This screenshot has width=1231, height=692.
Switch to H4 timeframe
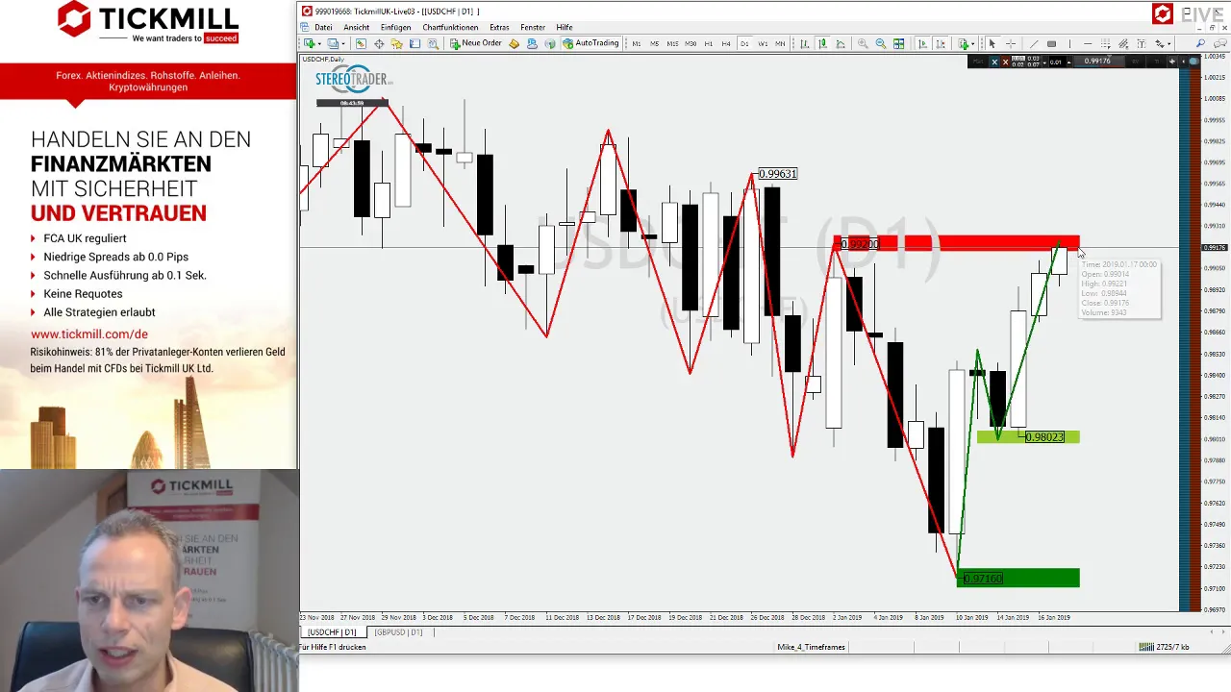(726, 43)
